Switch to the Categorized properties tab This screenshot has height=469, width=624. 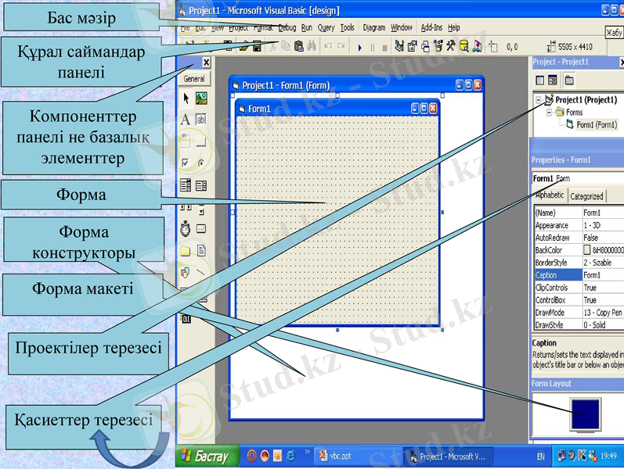click(586, 196)
